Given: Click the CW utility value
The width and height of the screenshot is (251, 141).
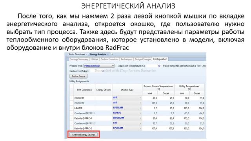Looking at the screenshot, I should point(115,123).
